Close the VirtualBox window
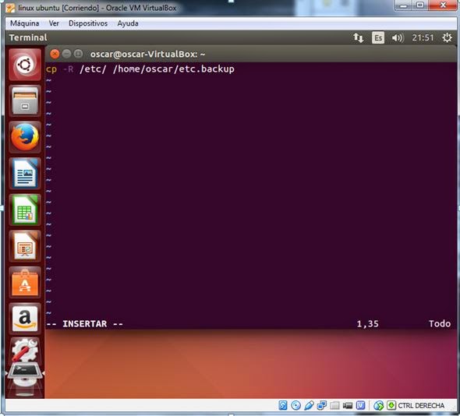This screenshot has width=460, height=416. click(x=443, y=5)
